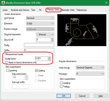Increase Round off with the up arrow
The image size is (110, 101).
tap(52, 39)
